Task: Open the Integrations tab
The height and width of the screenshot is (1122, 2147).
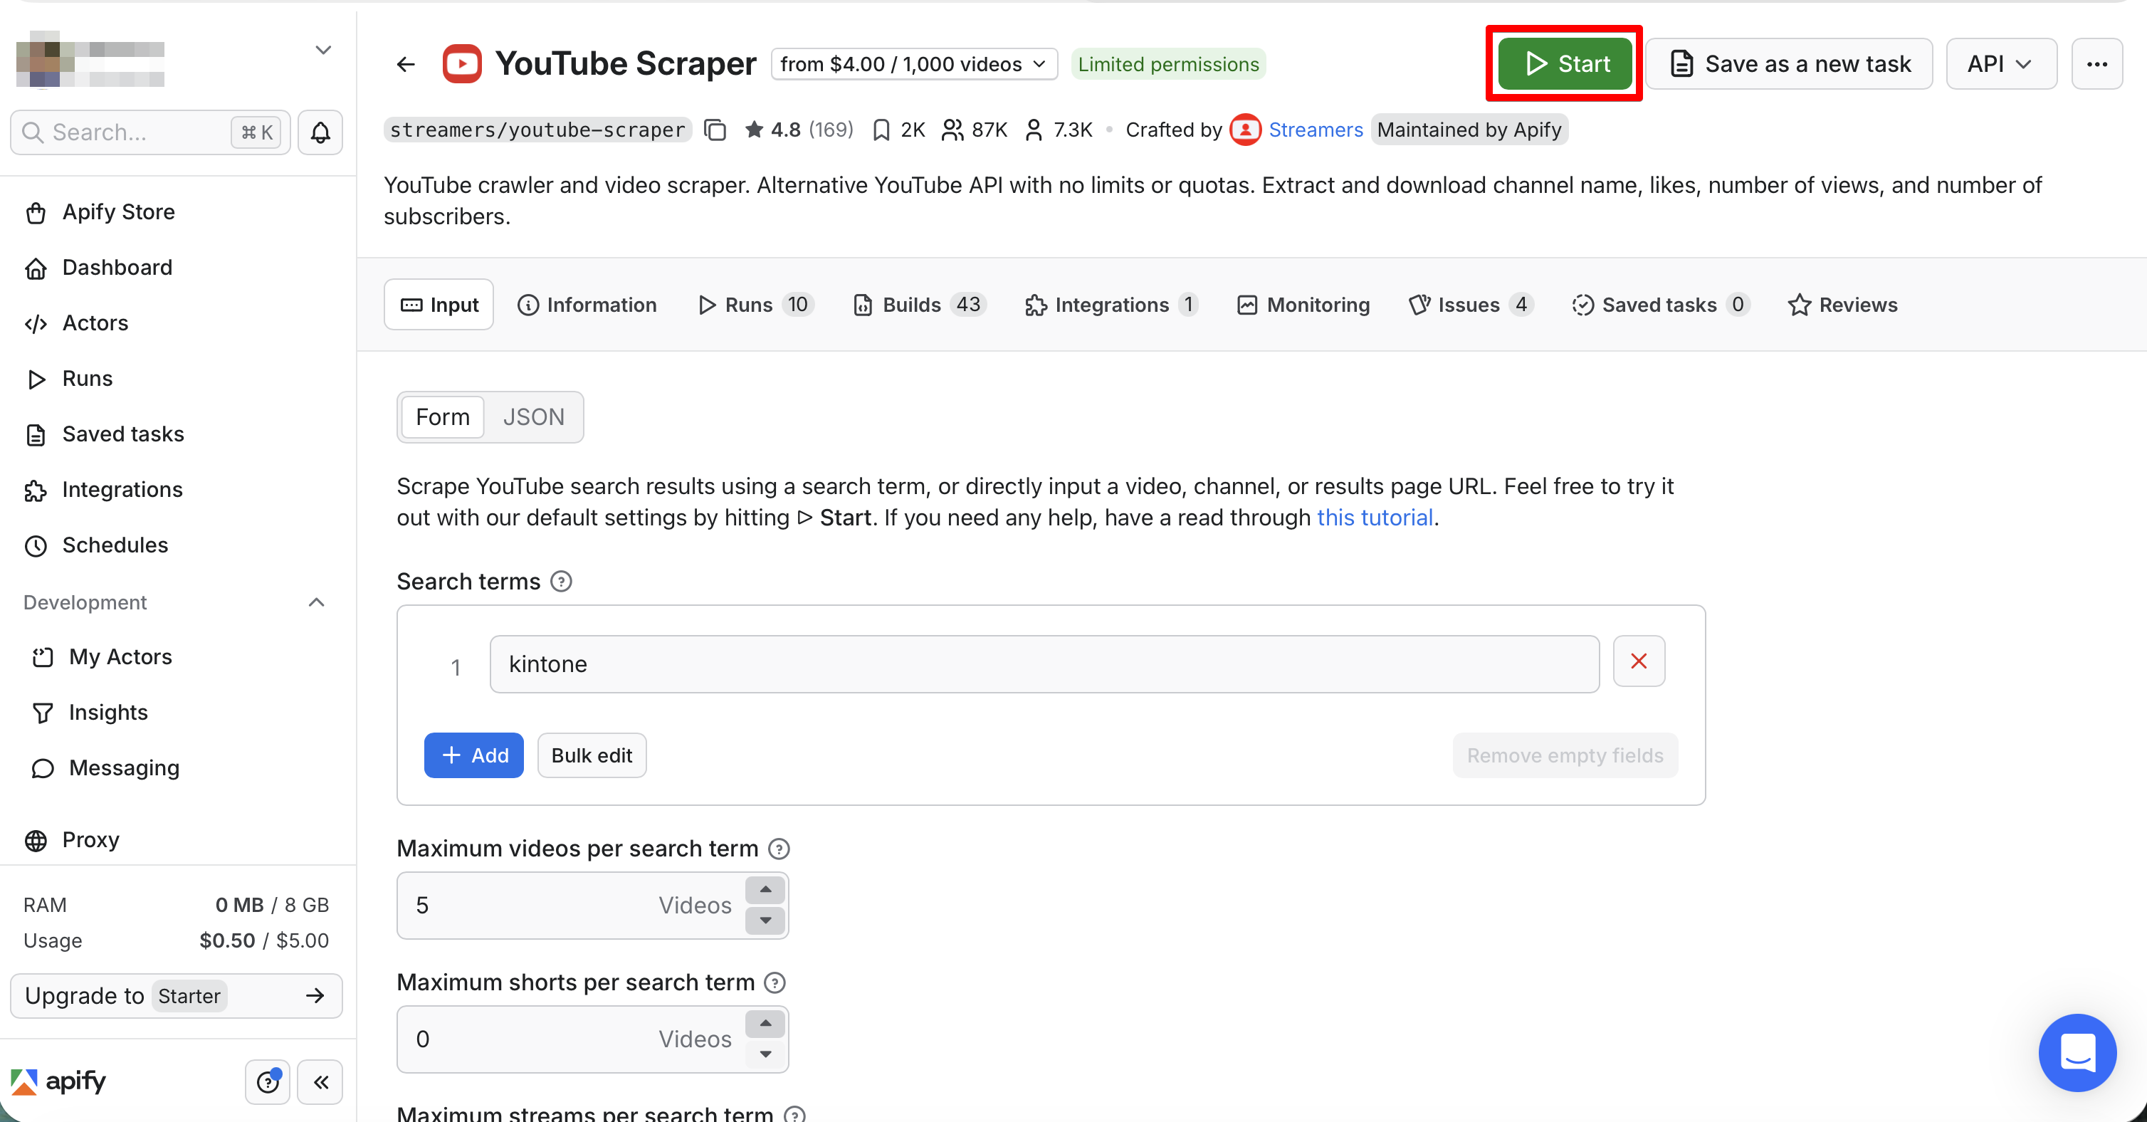Action: (1112, 304)
